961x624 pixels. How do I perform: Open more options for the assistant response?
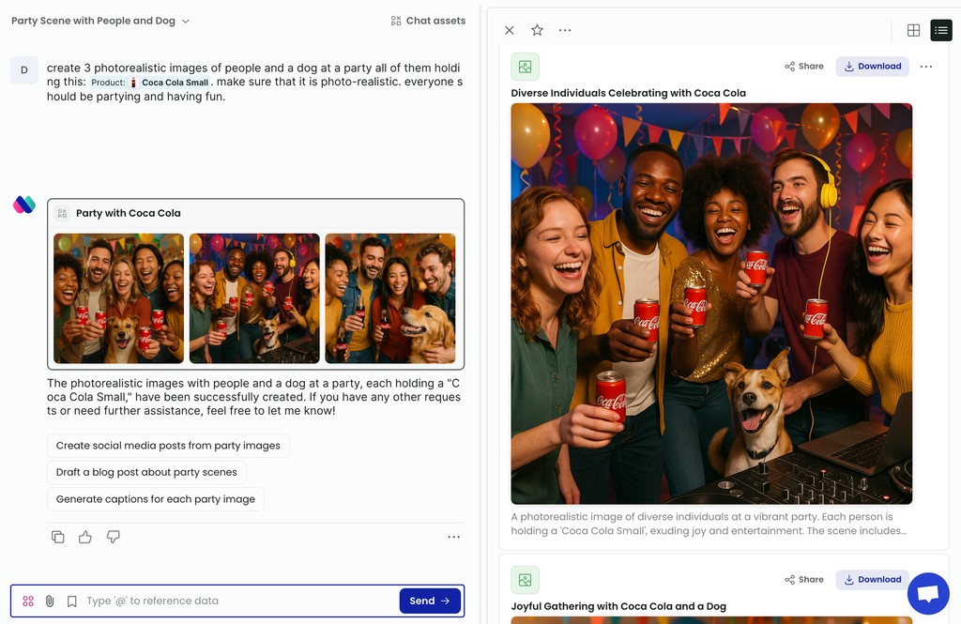pos(453,537)
